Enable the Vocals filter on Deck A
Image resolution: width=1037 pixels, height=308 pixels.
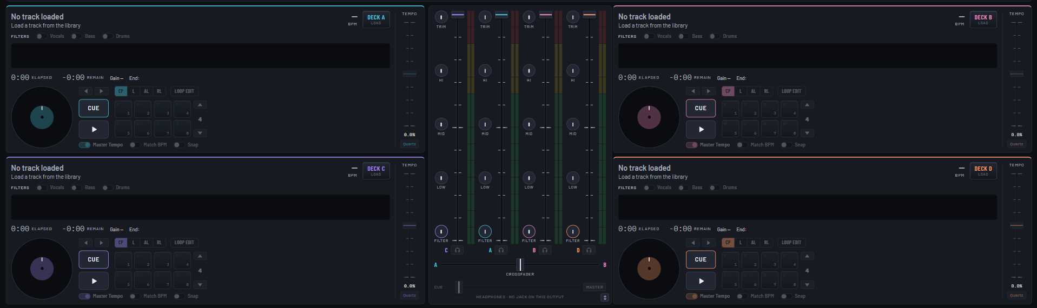tap(42, 36)
